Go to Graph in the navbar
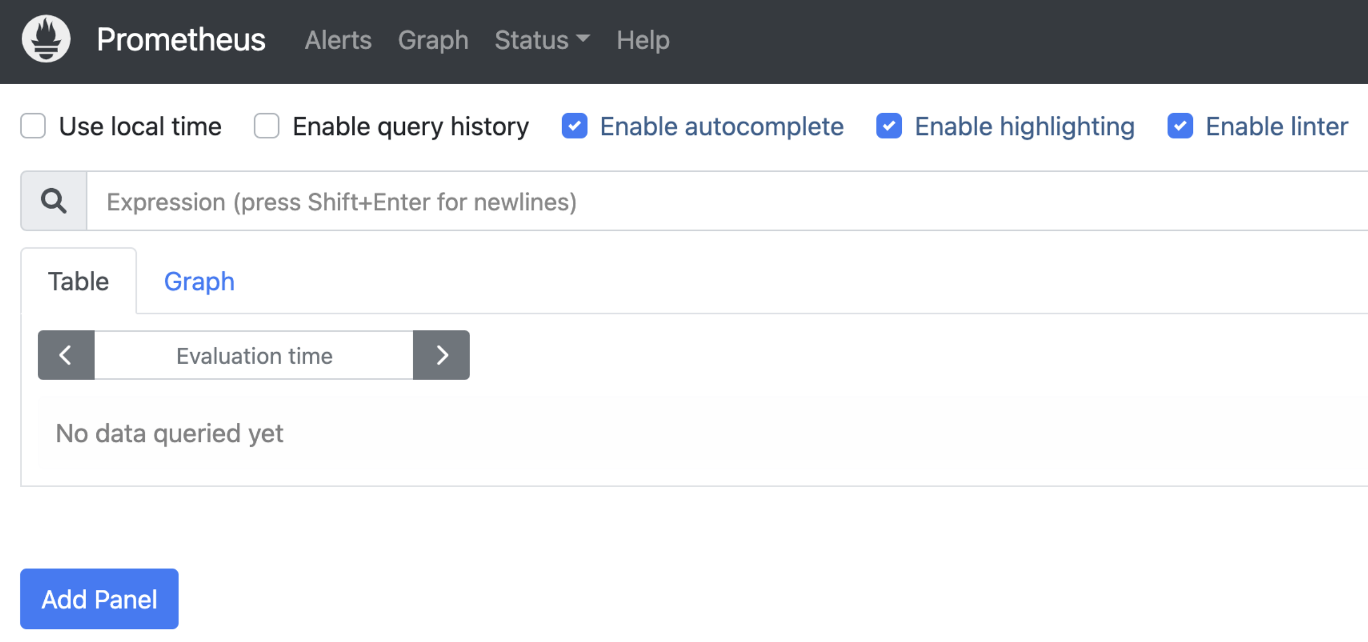Image resolution: width=1368 pixels, height=642 pixels. pos(433,40)
